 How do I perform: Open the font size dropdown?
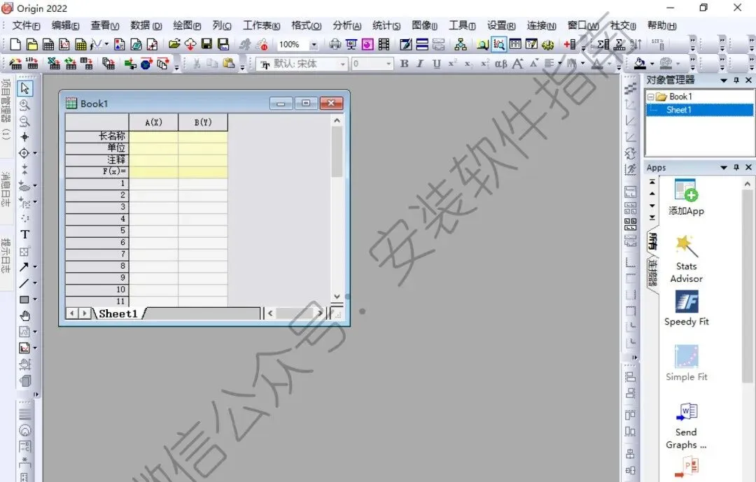tap(388, 64)
